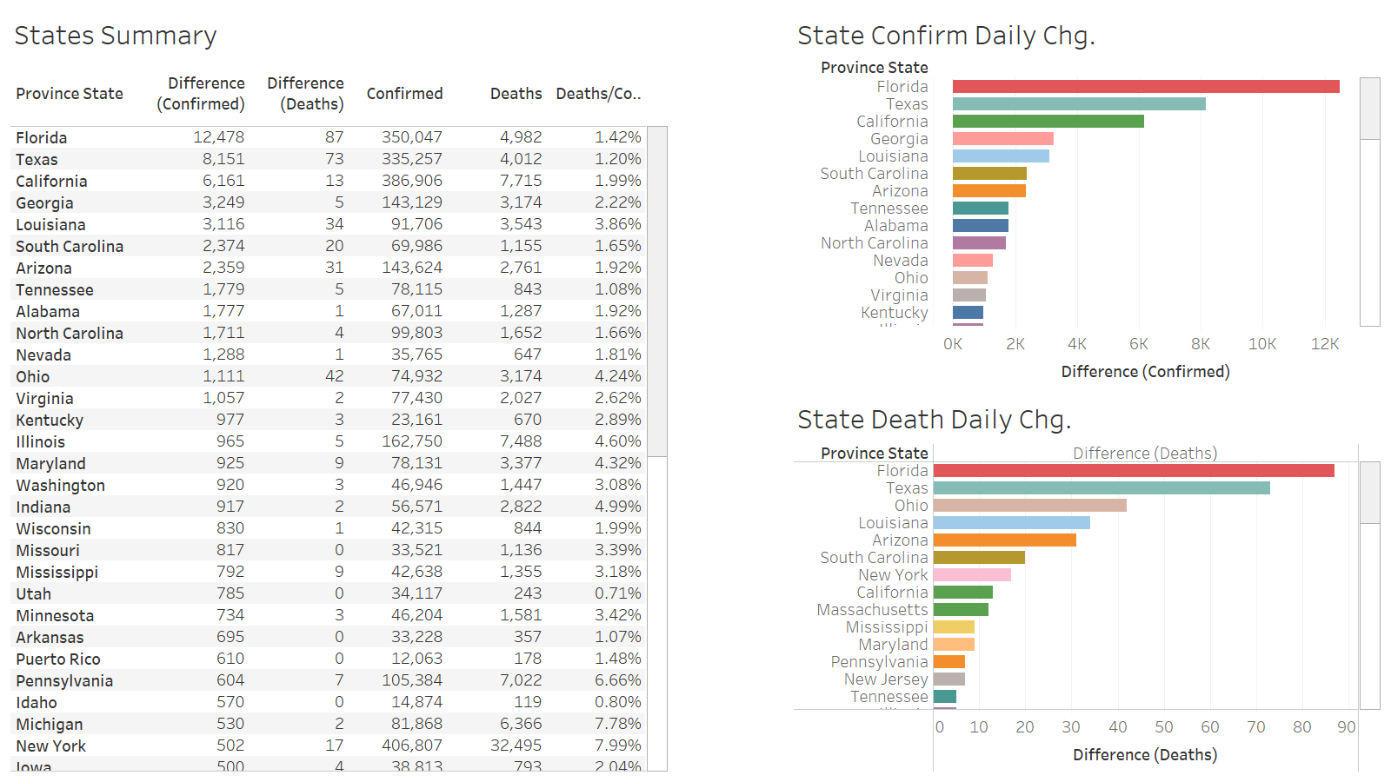
Task: Click the California bar in State Confirm chart
Action: [1048, 122]
